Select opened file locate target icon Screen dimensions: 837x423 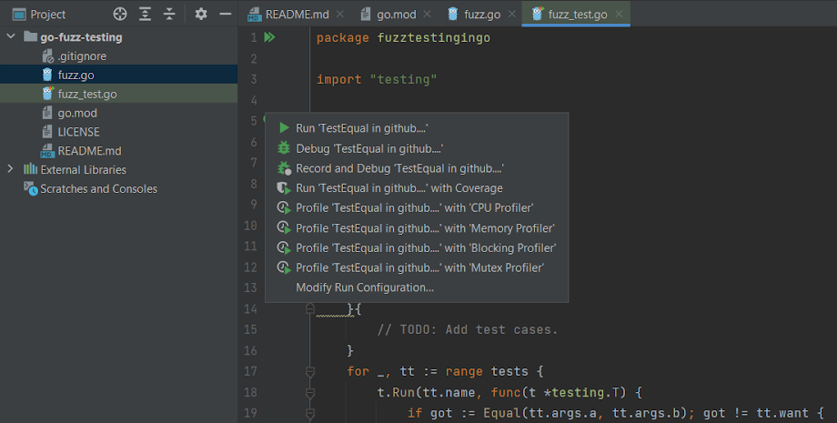pos(120,15)
